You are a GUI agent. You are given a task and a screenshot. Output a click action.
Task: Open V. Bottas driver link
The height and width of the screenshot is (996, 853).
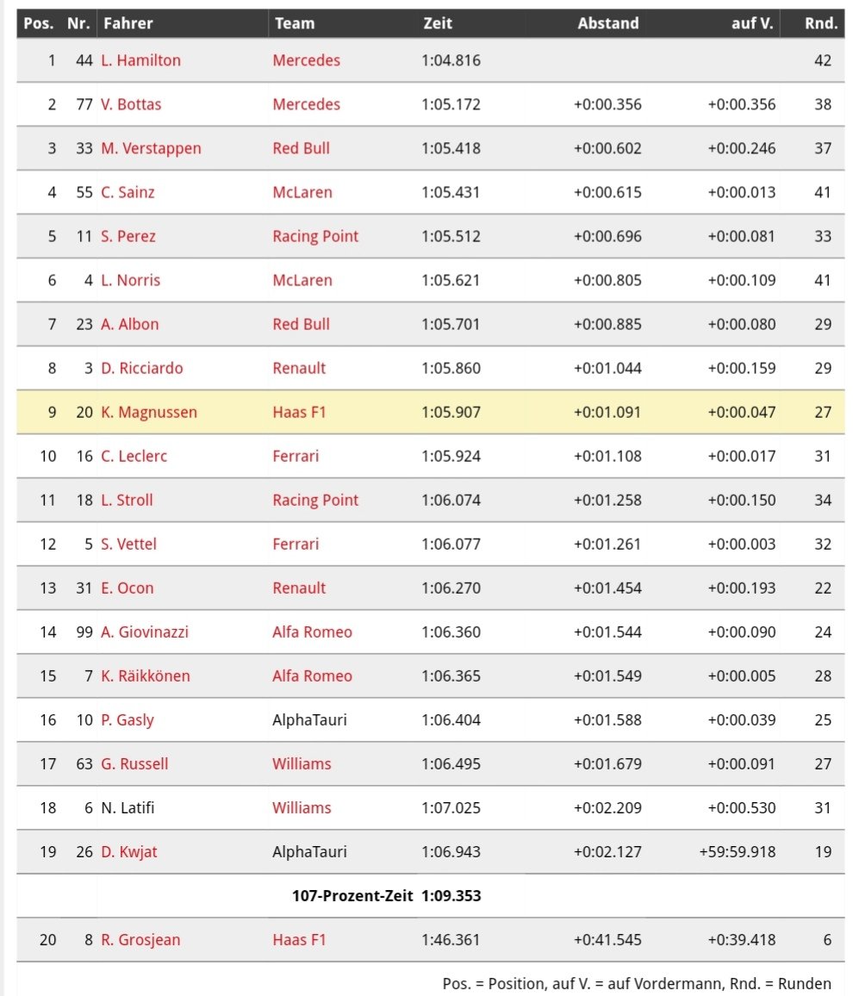(131, 104)
